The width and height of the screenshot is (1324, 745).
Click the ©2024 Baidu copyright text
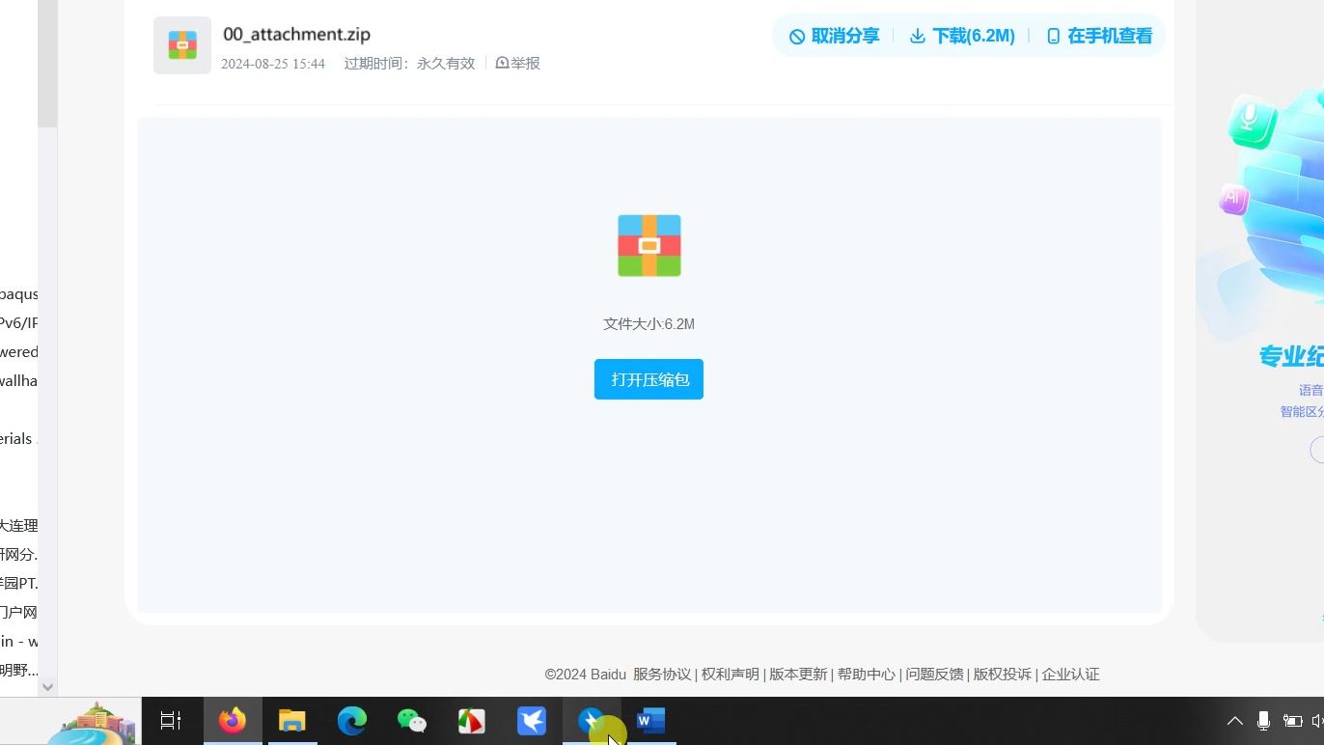click(x=585, y=675)
